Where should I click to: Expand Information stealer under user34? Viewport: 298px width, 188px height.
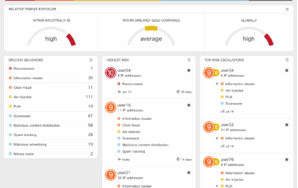pyautogui.click(x=217, y=84)
